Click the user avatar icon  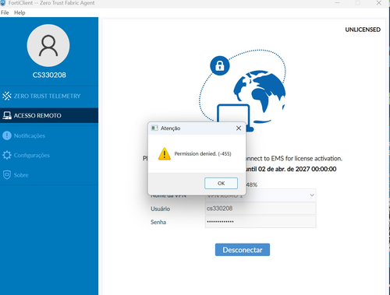pyautogui.click(x=48, y=46)
